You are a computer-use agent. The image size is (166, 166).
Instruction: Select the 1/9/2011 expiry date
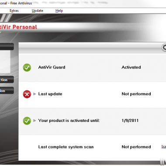[130, 121]
